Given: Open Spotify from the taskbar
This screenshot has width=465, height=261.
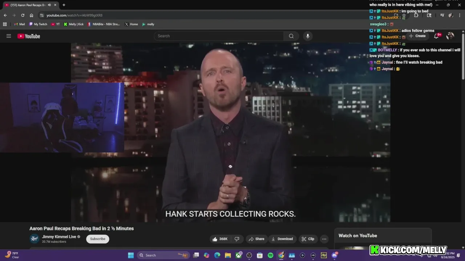Looking at the screenshot, I should click(x=270, y=255).
